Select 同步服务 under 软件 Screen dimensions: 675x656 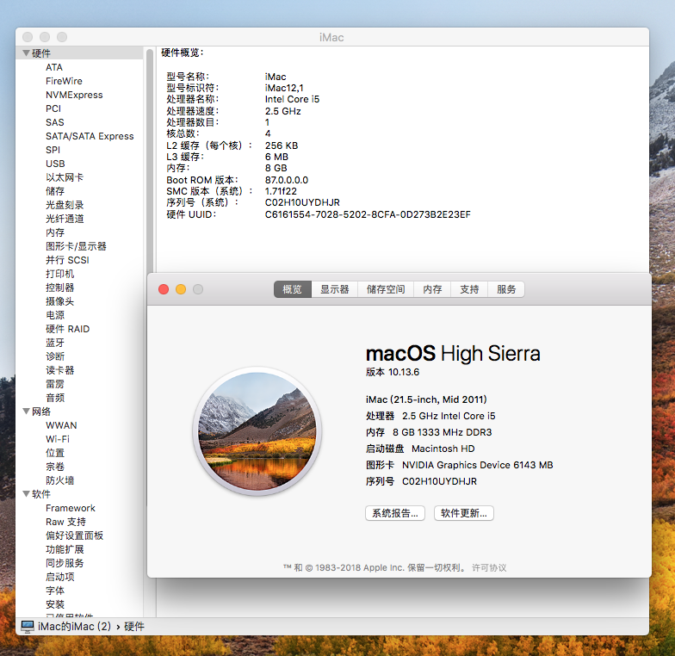pyautogui.click(x=65, y=563)
